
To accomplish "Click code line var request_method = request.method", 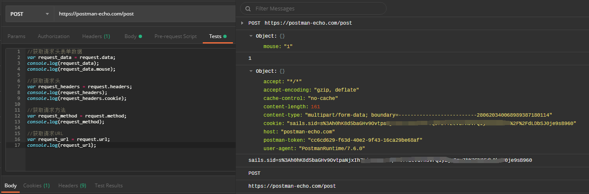I will click(x=77, y=116).
